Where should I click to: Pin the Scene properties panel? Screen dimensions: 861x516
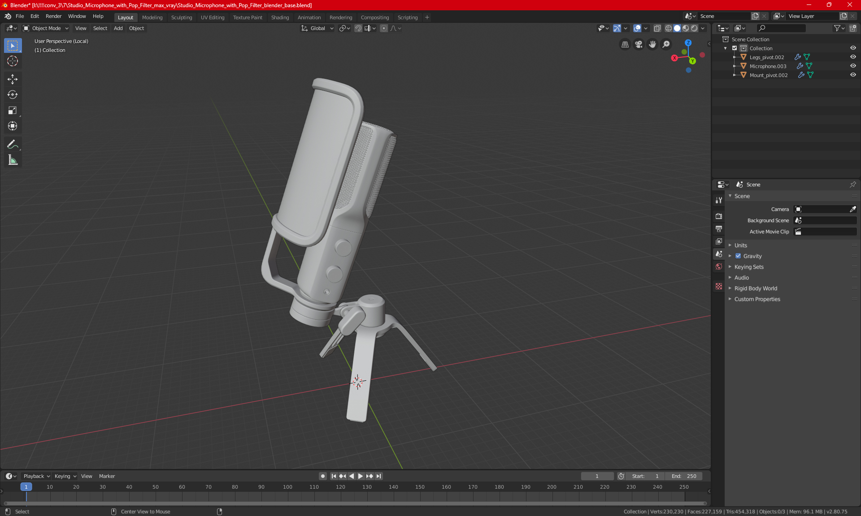click(x=852, y=185)
